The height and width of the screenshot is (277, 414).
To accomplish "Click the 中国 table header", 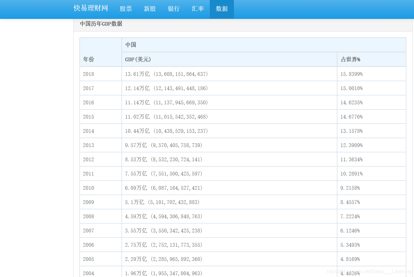I will 128,45.
